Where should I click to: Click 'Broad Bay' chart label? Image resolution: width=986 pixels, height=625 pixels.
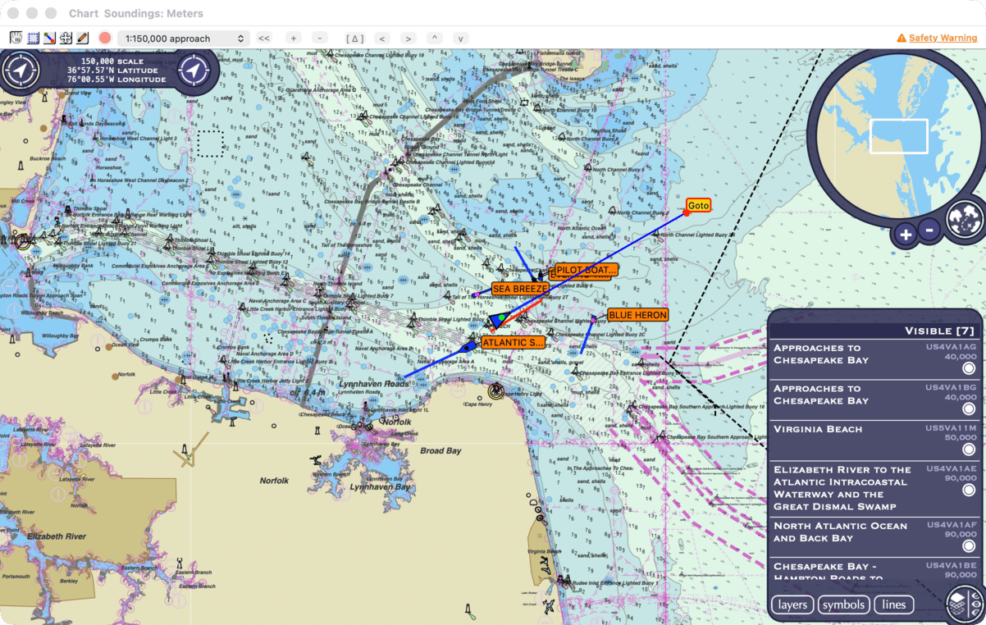tap(441, 450)
